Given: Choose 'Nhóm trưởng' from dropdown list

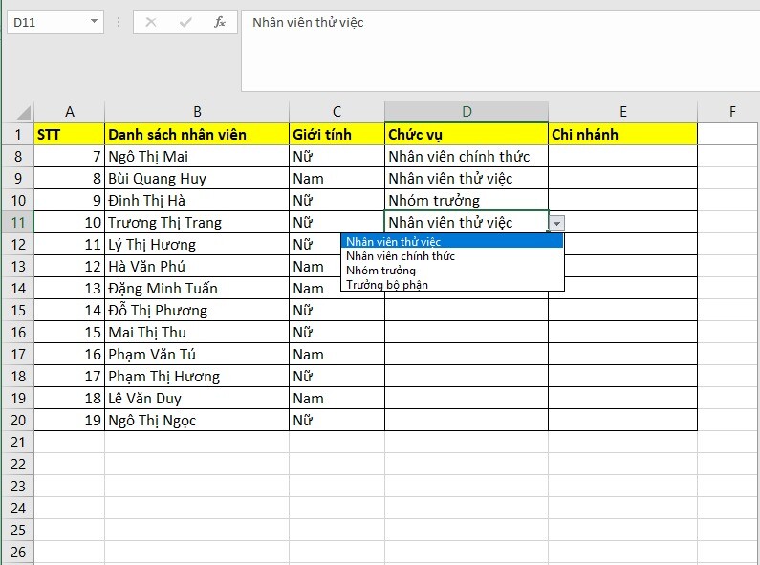Looking at the screenshot, I should coord(452,271).
